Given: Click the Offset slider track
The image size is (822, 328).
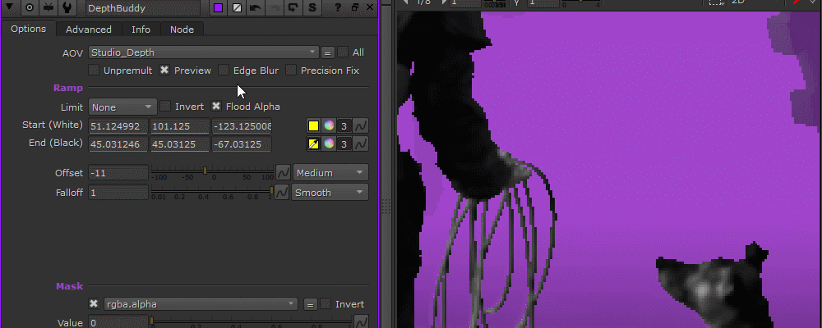Looking at the screenshot, I should pyautogui.click(x=212, y=171).
